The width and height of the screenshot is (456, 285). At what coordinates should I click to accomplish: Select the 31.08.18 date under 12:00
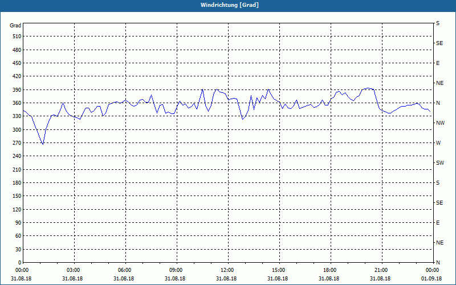pos(226,279)
